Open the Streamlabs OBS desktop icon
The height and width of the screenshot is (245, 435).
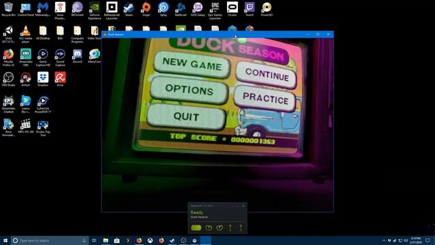(x=26, y=57)
